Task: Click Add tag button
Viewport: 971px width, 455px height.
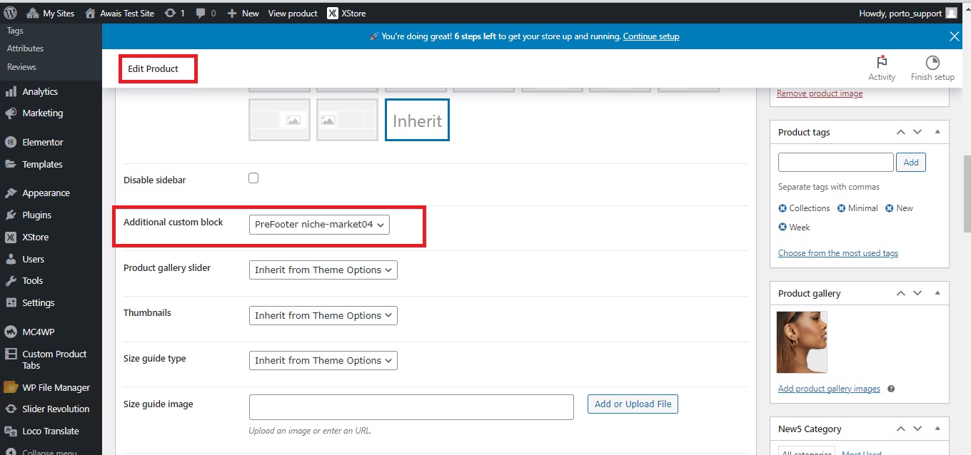Action: [911, 162]
